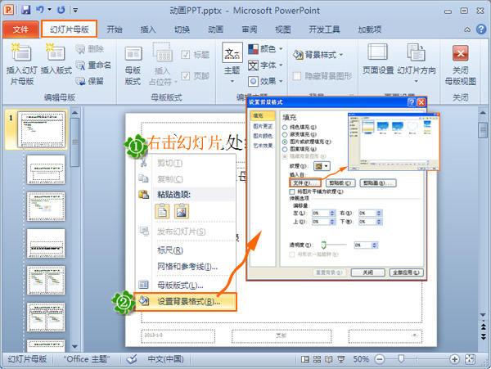The width and height of the screenshot is (491, 369).
Task: Close Master View (关闭母版视图)
Action: coord(460,65)
